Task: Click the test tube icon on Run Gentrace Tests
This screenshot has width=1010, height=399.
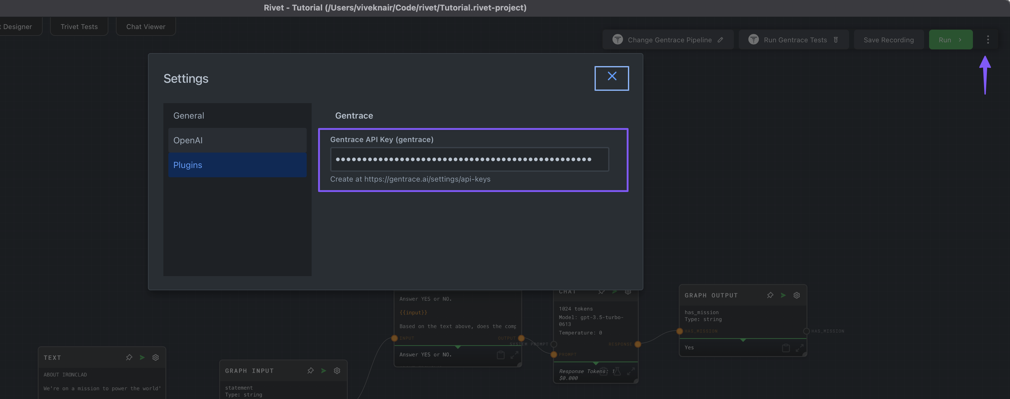Action: point(835,40)
